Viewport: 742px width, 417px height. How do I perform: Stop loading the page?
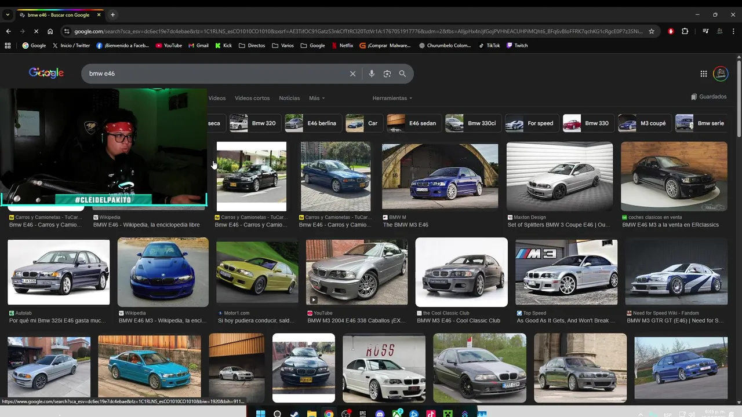click(x=36, y=31)
